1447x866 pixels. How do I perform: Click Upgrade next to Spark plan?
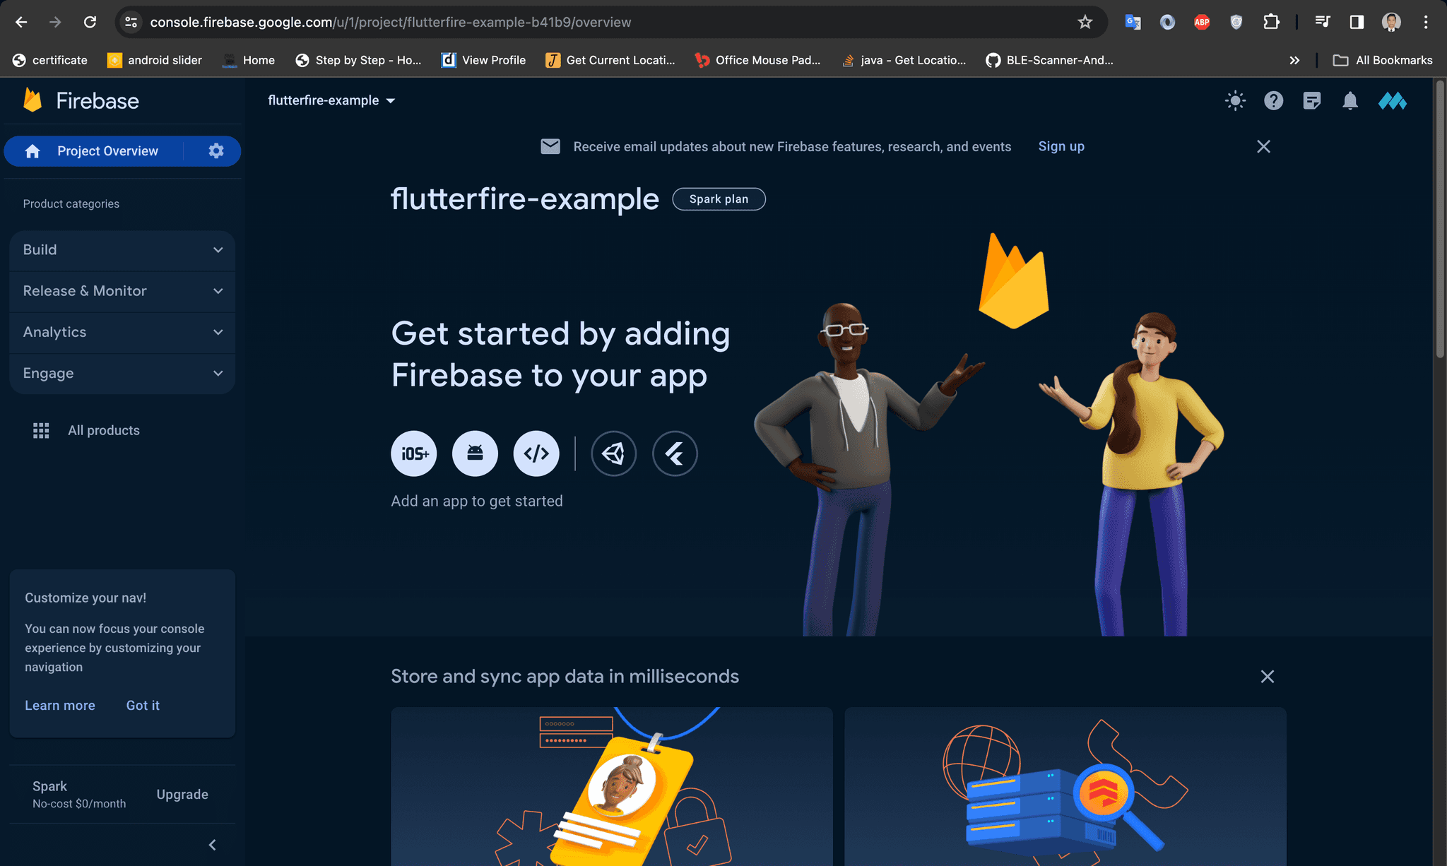(182, 795)
